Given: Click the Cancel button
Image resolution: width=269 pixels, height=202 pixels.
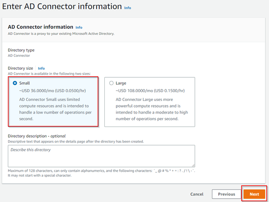Looking at the screenshot, I should point(197,194).
